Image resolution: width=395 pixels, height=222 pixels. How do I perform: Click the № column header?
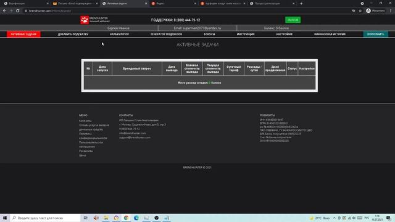pyautogui.click(x=88, y=68)
